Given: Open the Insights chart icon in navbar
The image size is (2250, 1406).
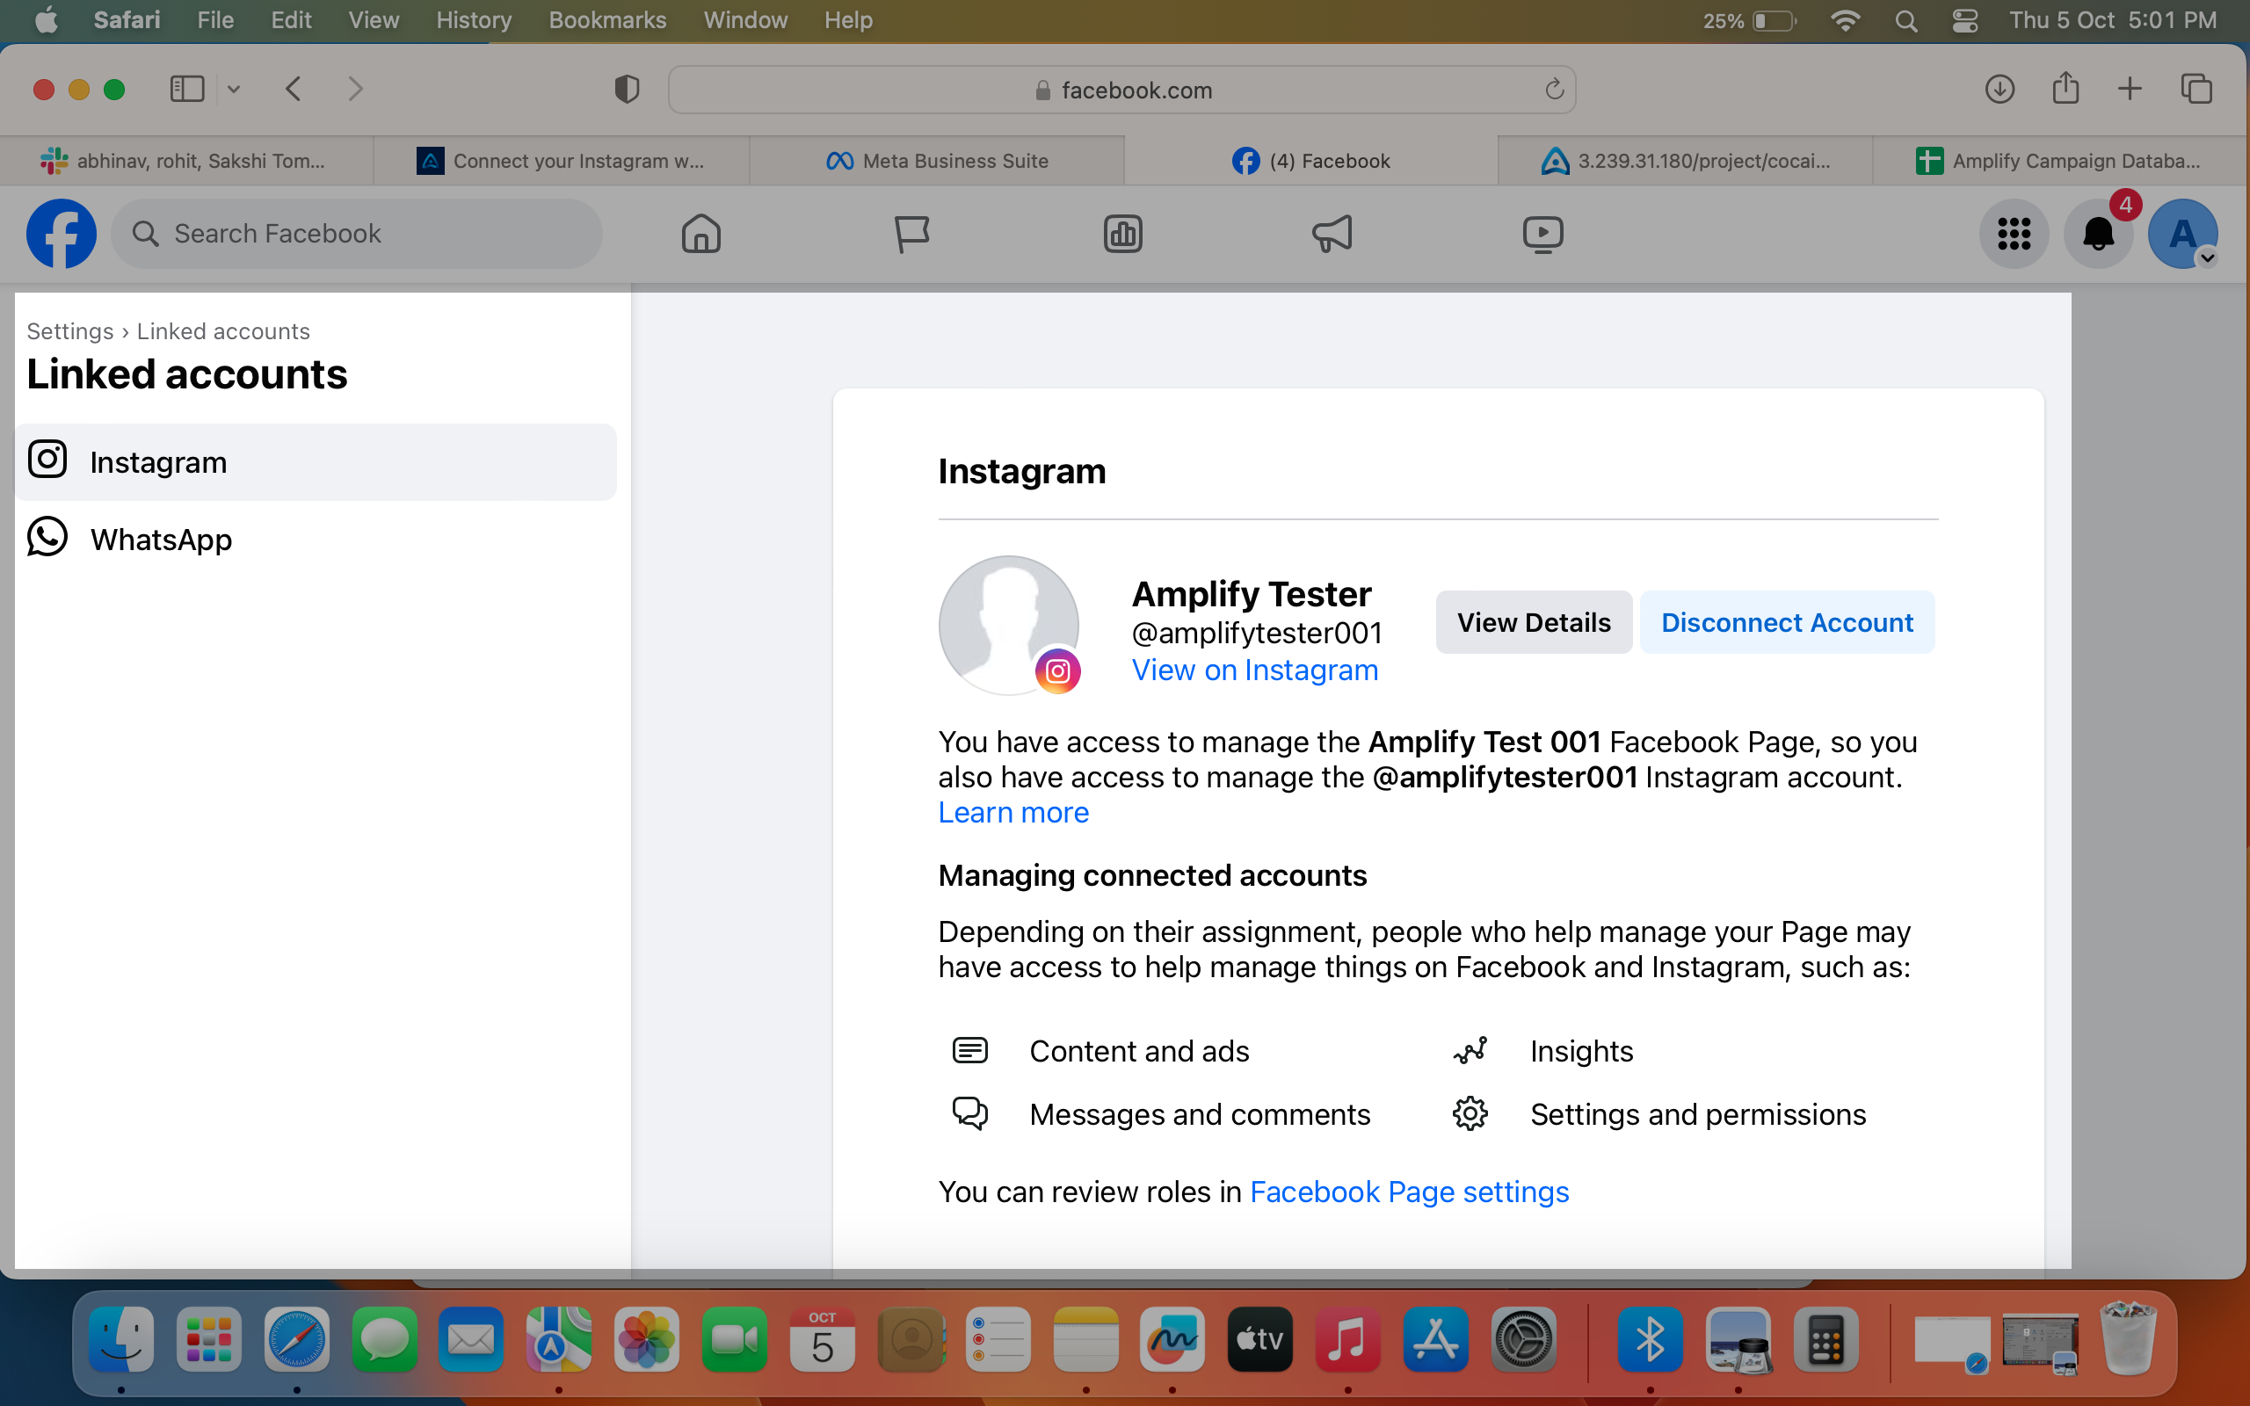Looking at the screenshot, I should [1122, 234].
